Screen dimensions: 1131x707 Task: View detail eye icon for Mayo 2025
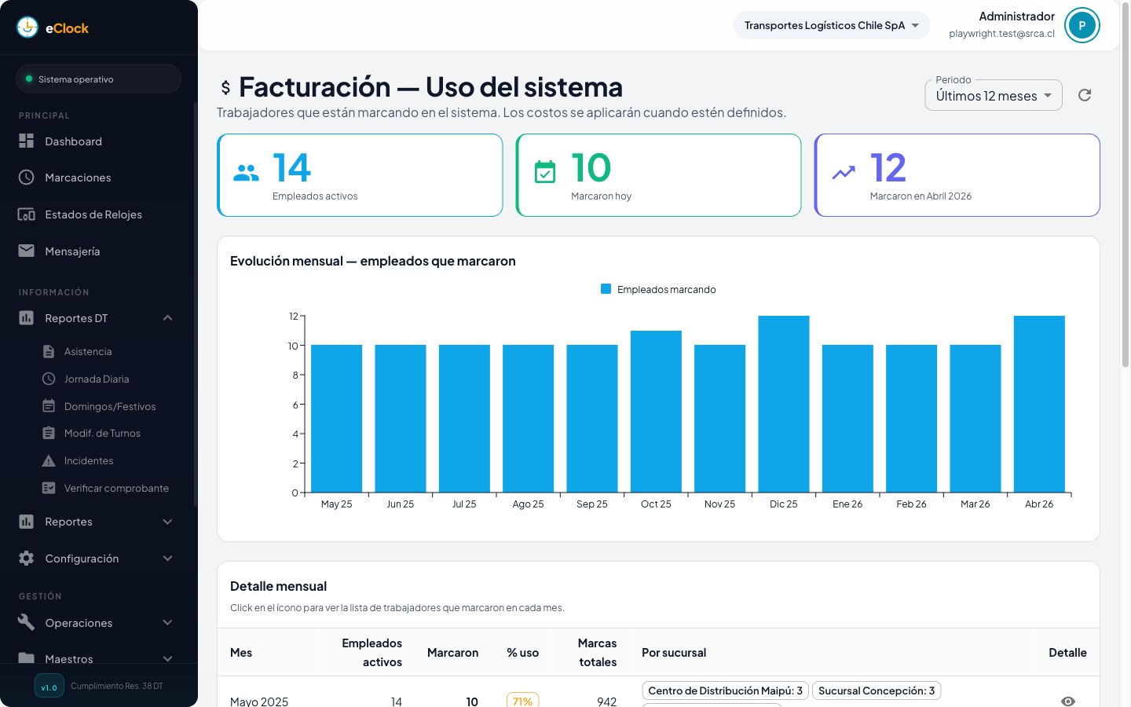[x=1067, y=700]
